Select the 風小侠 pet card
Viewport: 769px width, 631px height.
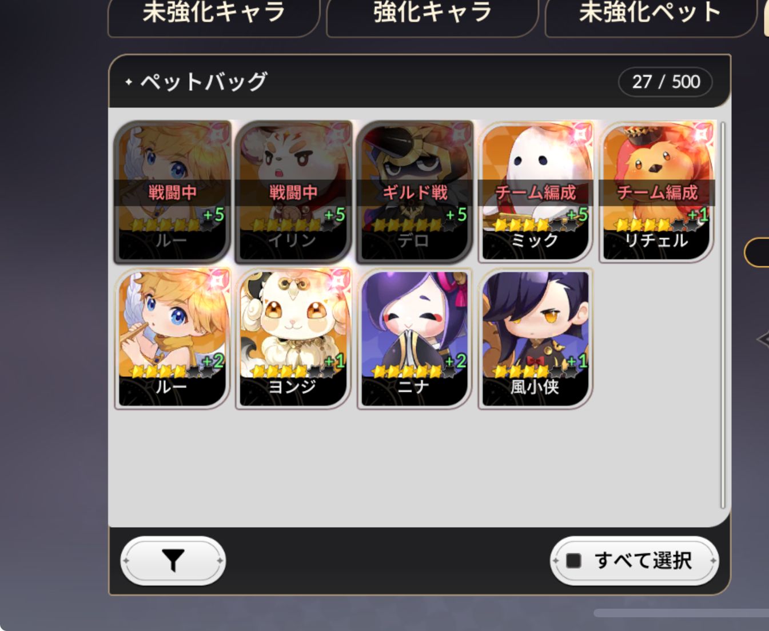click(x=536, y=339)
